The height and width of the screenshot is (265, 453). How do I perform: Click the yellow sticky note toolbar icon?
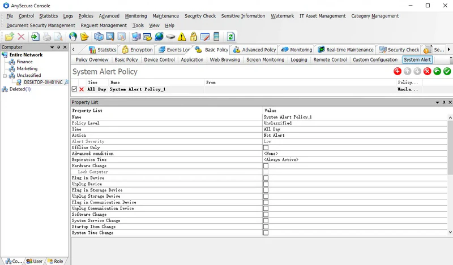coord(84,37)
